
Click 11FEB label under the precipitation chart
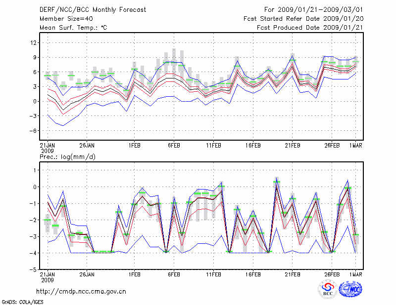[x=213, y=274]
